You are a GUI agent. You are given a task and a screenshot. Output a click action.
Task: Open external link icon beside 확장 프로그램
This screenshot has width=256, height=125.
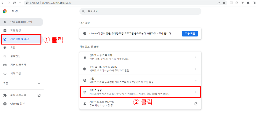coord(39,95)
